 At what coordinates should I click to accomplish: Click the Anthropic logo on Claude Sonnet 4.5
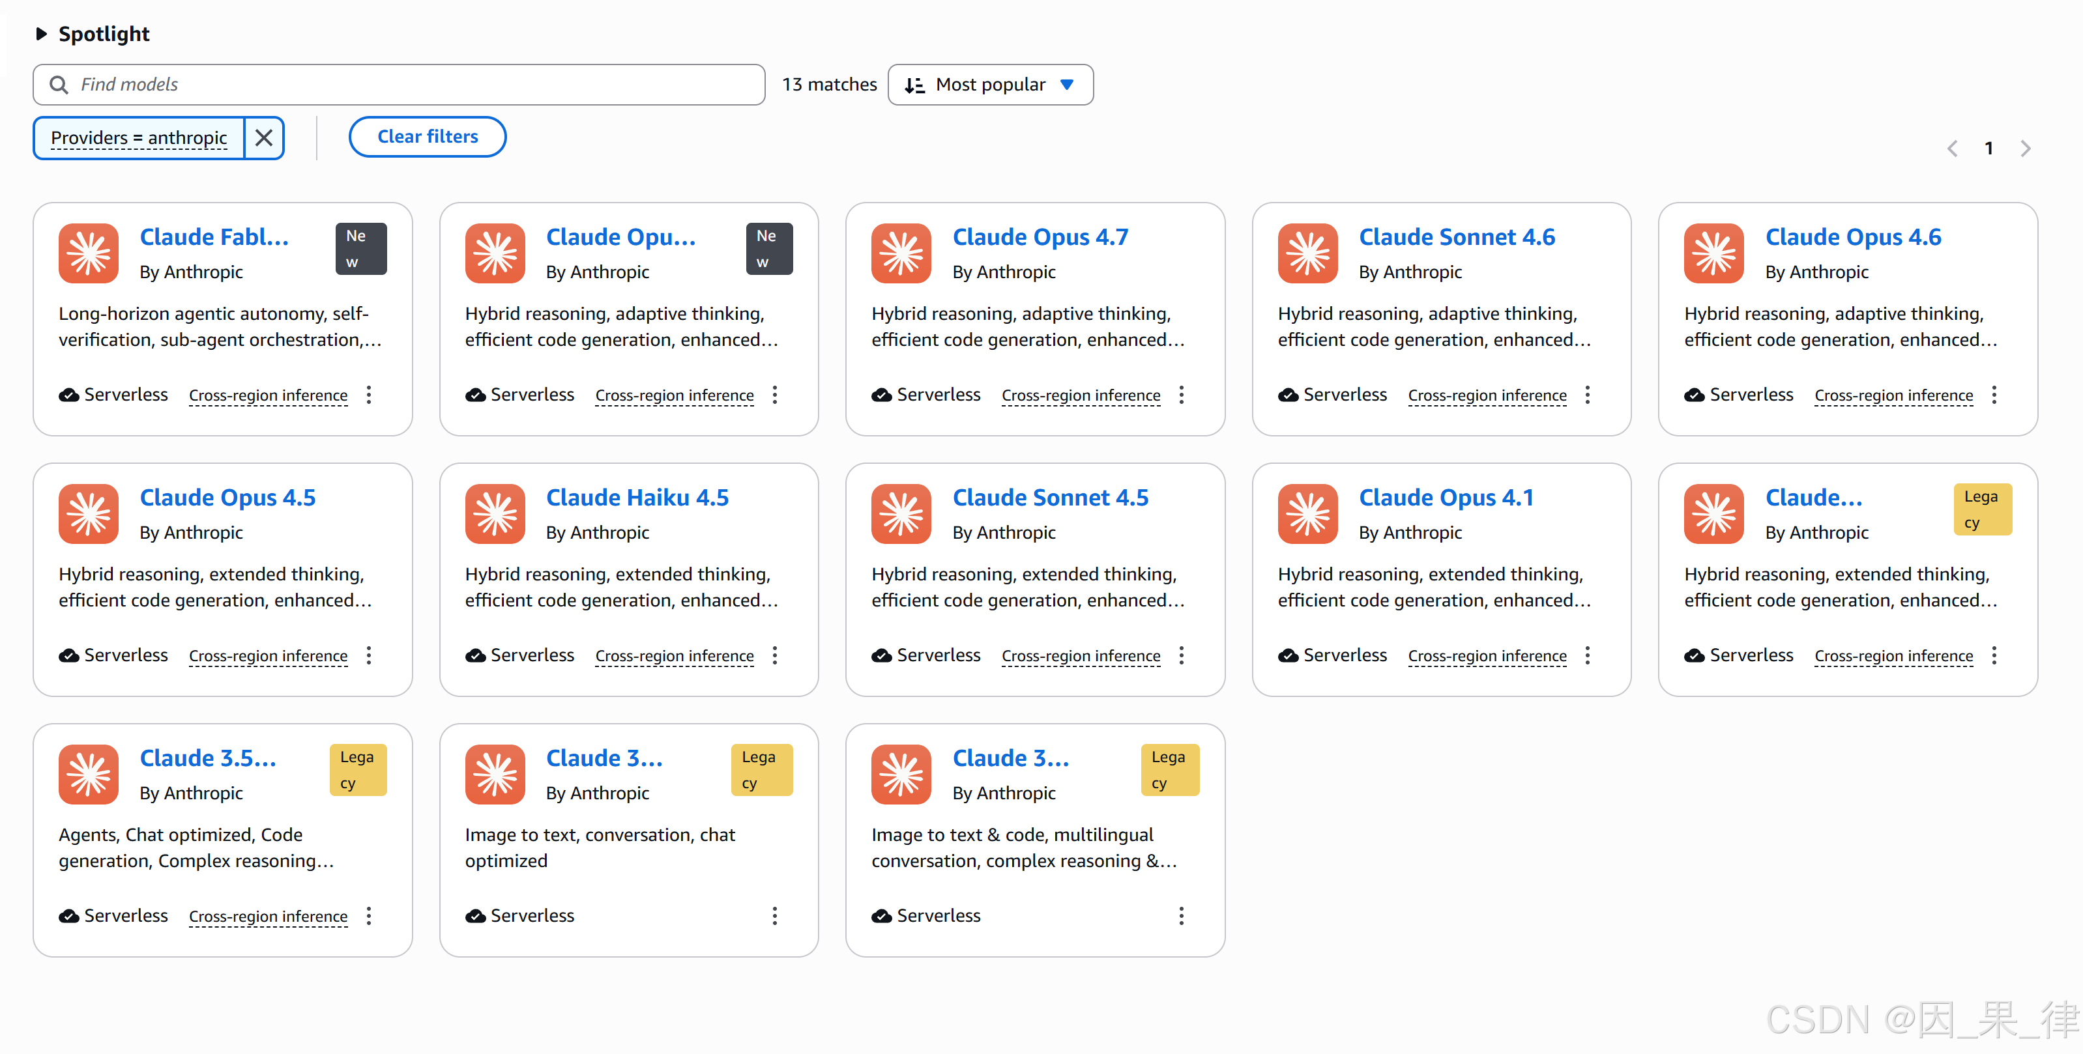coord(901,513)
